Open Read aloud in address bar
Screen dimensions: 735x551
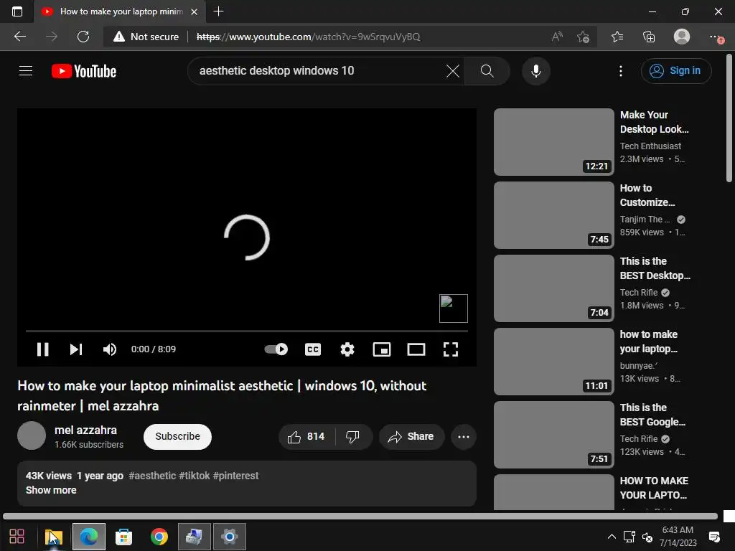click(x=557, y=37)
